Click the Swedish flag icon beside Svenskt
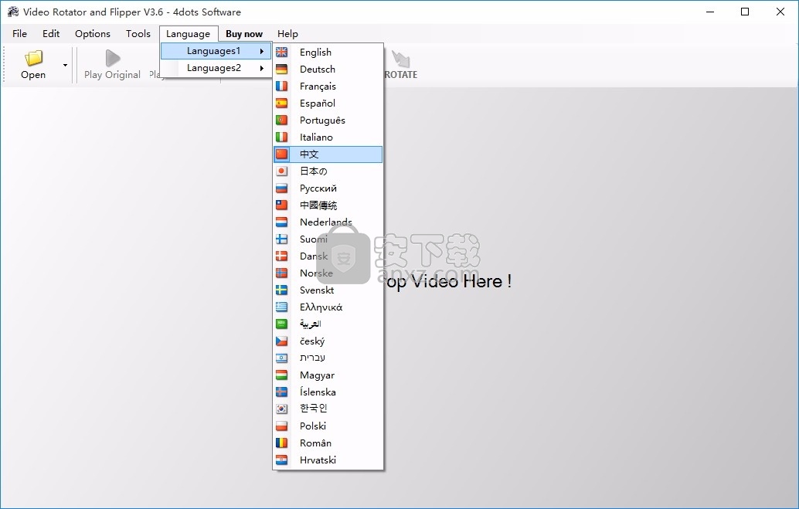Viewport: 799px width, 509px height. pyautogui.click(x=281, y=290)
